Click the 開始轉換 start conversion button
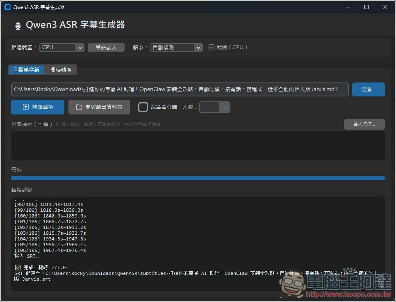This screenshot has height=302, width=396. point(37,107)
